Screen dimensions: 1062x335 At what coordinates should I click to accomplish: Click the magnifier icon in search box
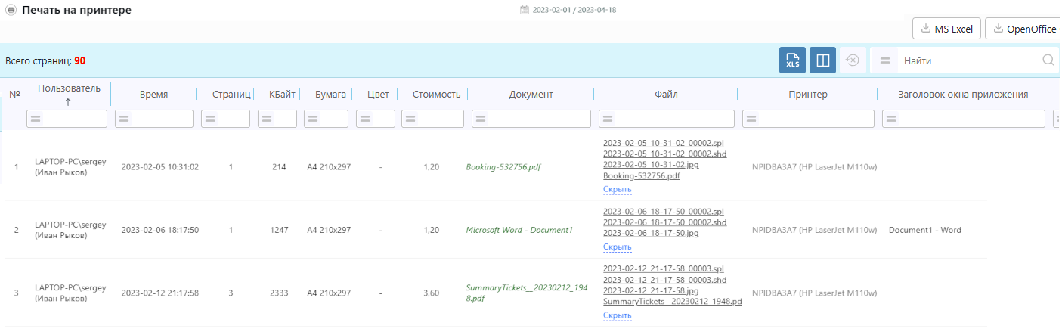tap(1048, 60)
